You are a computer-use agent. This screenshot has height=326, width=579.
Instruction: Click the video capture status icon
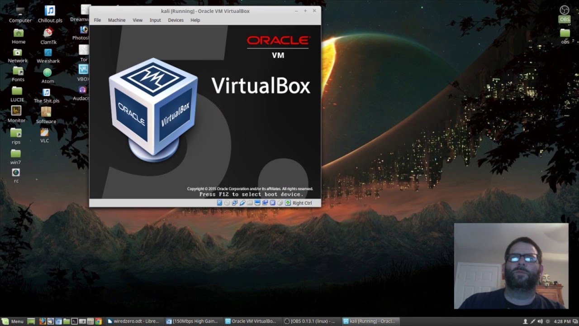point(265,203)
